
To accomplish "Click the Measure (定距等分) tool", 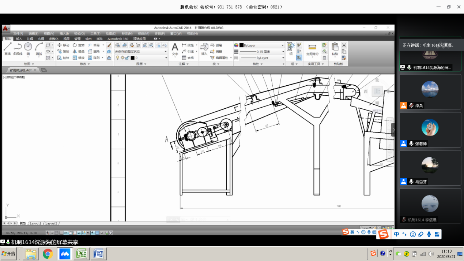I will 312,49.
